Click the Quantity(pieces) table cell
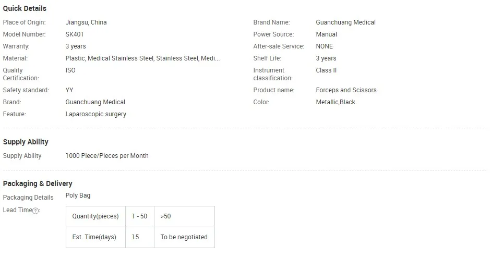The width and height of the screenshot is (491, 258). pos(95,216)
